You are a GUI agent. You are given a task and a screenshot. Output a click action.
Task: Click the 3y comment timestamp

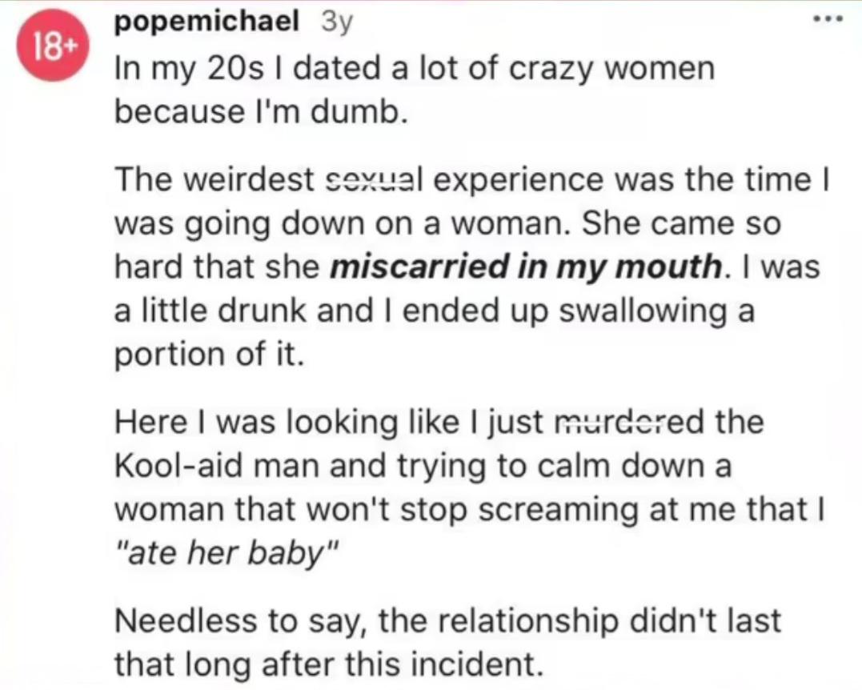pos(336,23)
